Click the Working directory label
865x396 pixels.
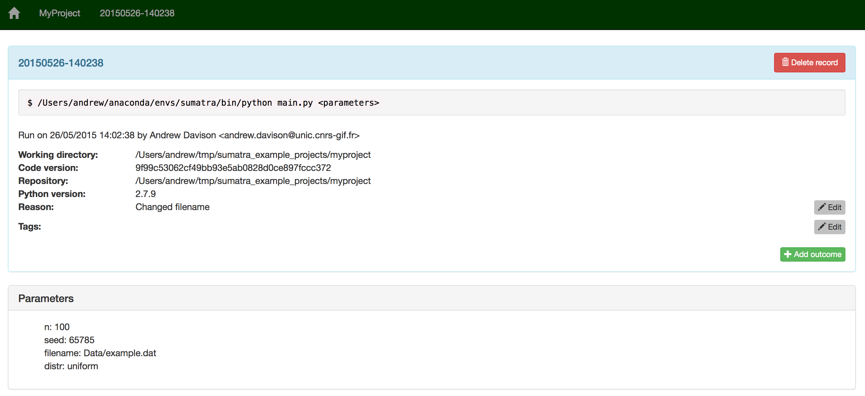pos(58,155)
